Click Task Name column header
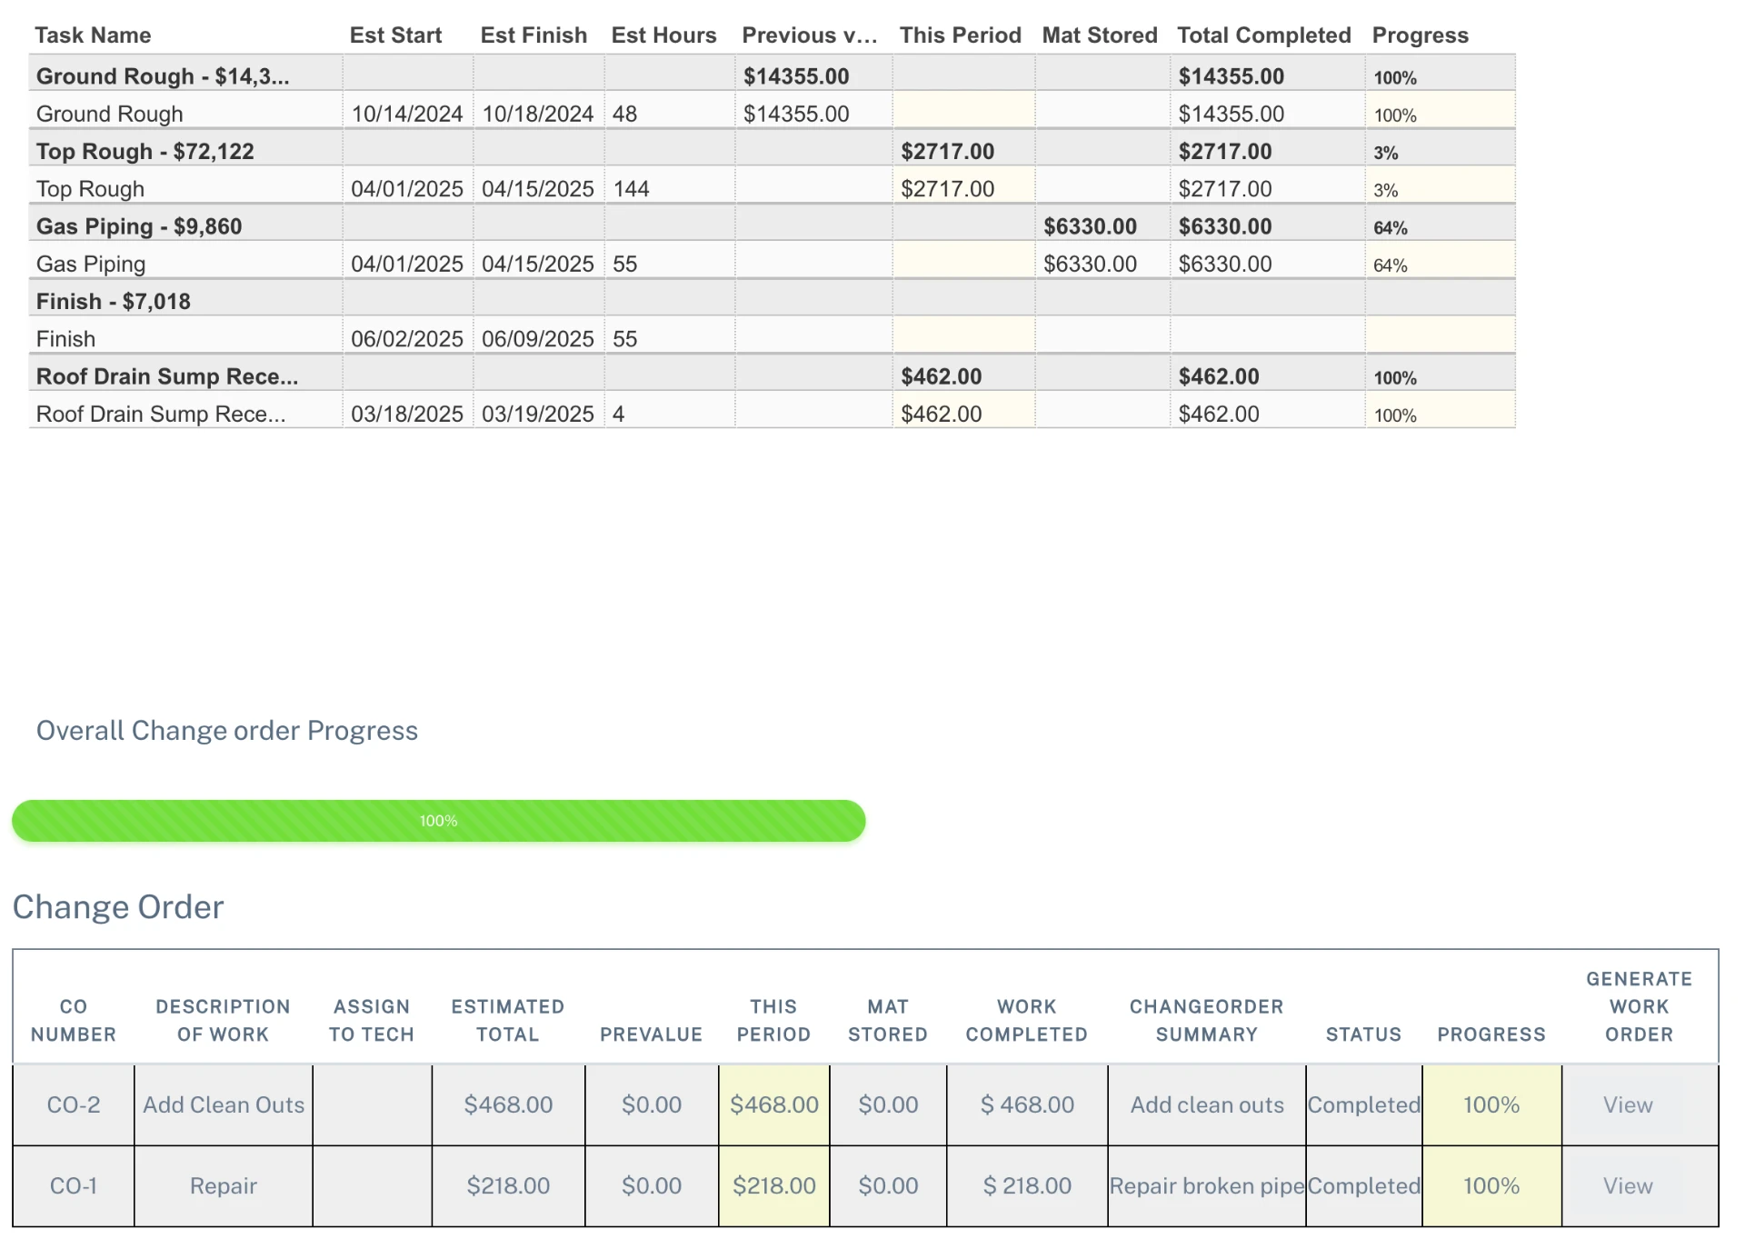 (93, 35)
